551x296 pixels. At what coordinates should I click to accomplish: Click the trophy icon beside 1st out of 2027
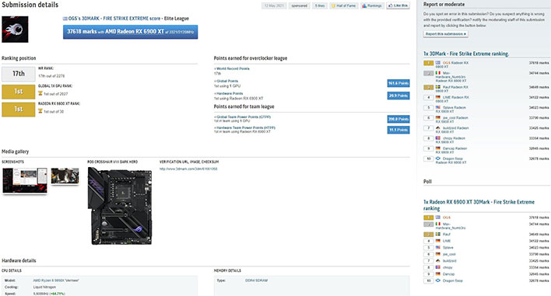tap(40, 94)
